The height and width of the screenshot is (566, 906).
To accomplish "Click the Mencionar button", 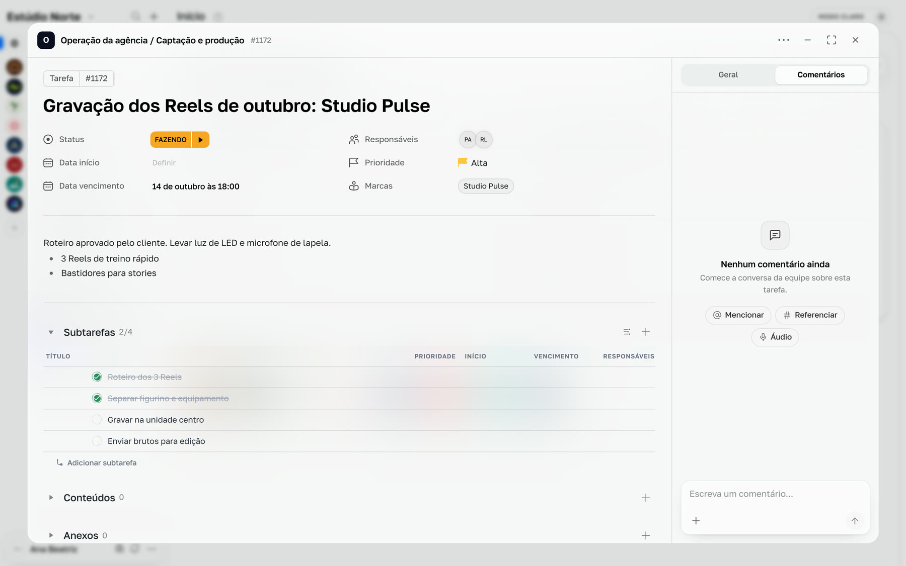I will pos(738,315).
